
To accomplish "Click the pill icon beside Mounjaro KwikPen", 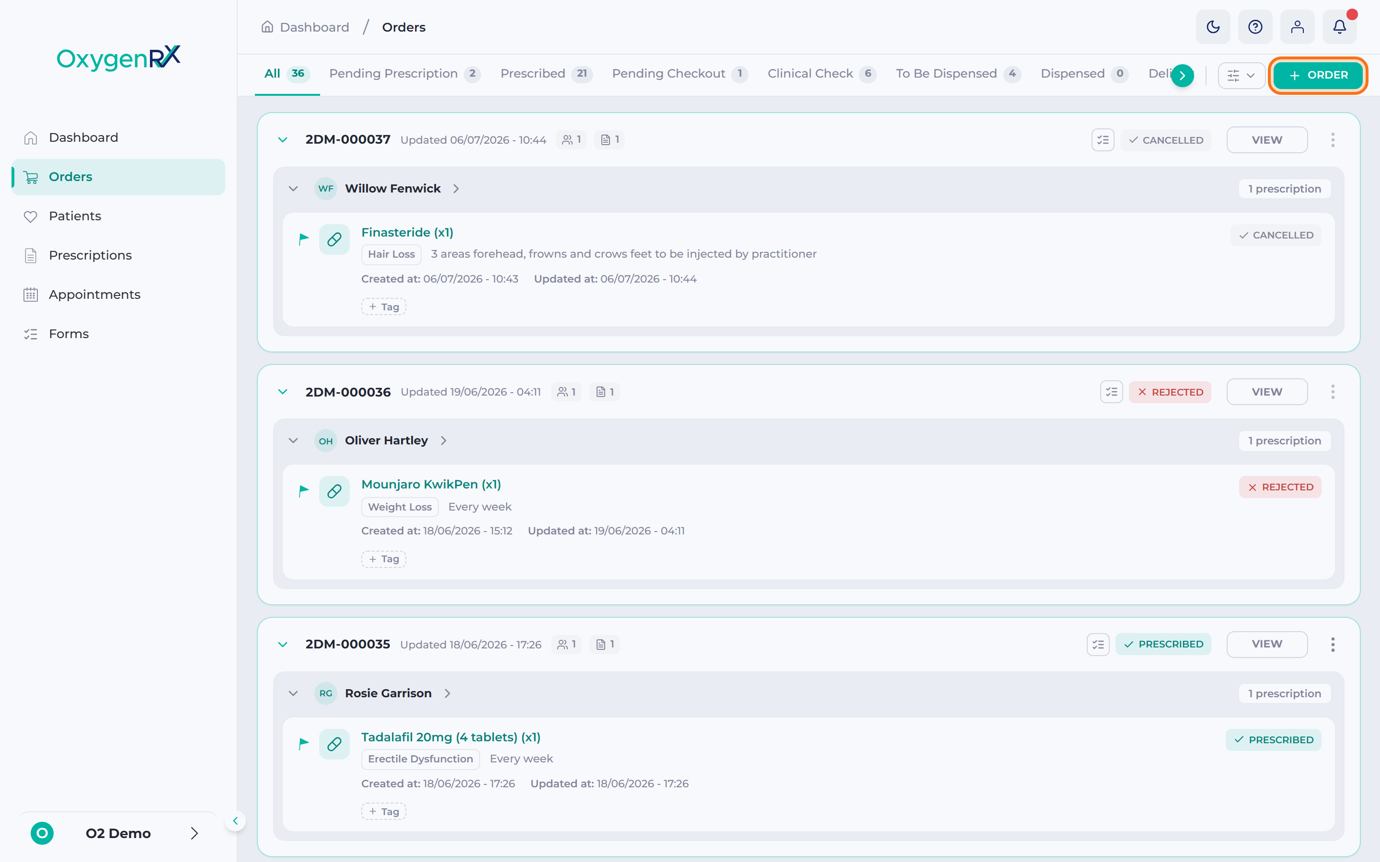I will coord(334,491).
